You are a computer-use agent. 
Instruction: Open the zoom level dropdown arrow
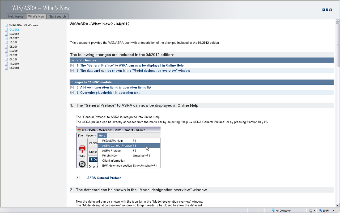click(x=334, y=211)
